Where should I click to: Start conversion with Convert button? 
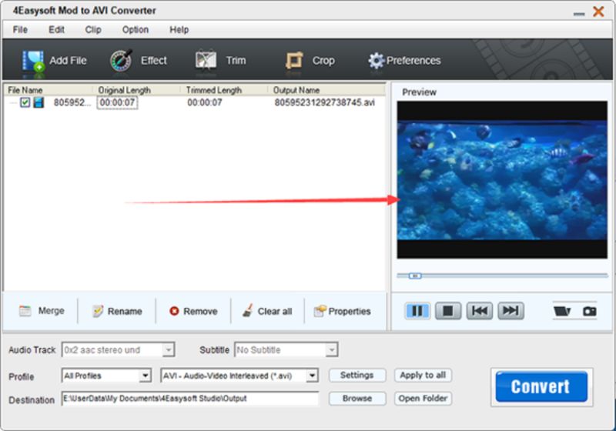(541, 386)
